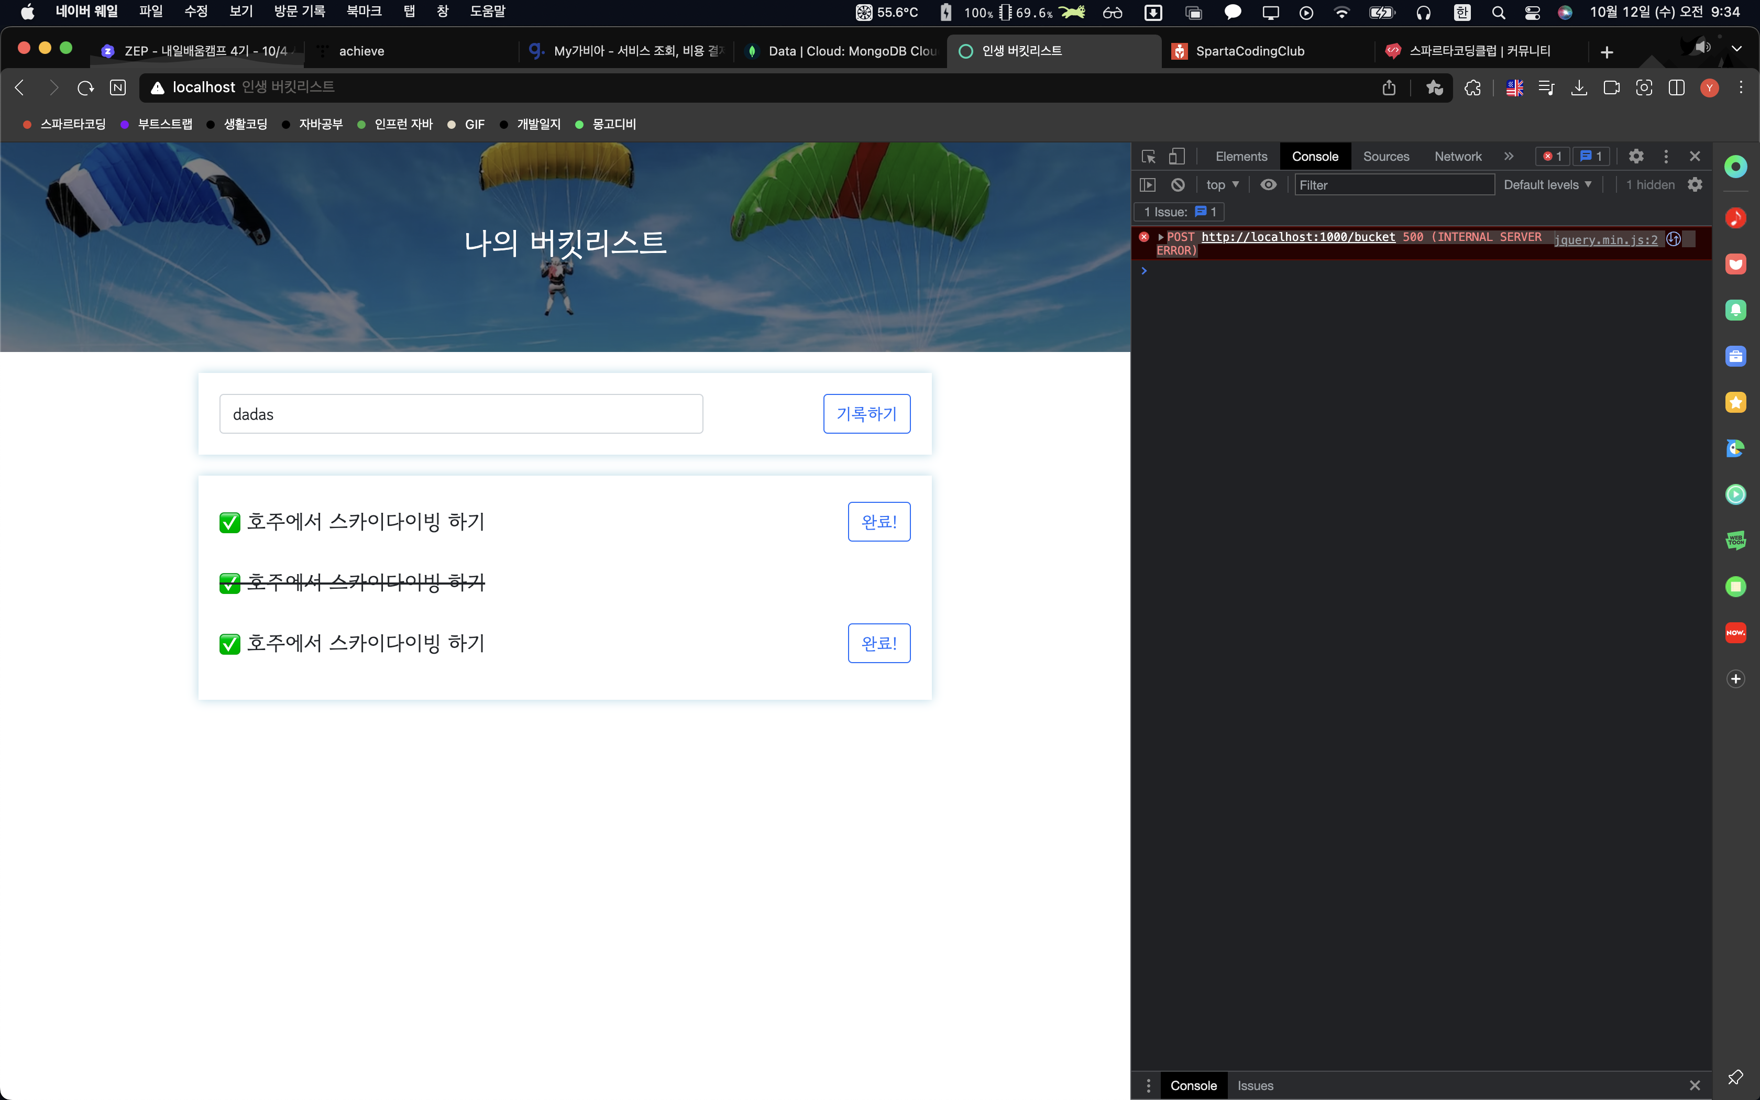
Task: Go back with the browser back arrow
Action: coord(19,88)
